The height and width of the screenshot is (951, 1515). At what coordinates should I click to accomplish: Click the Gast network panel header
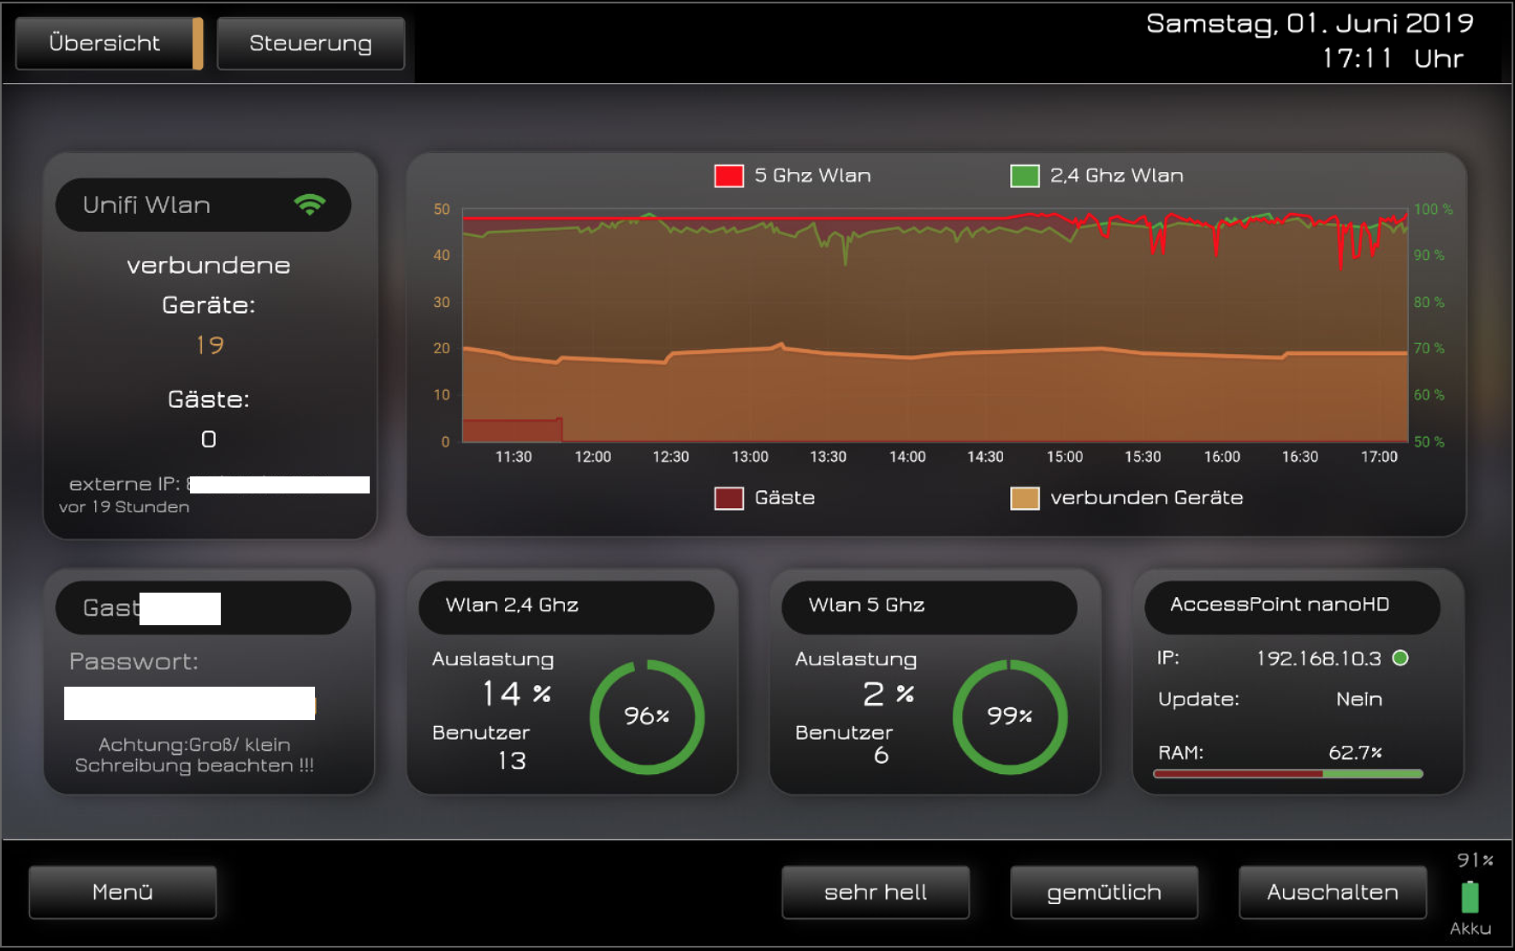click(204, 607)
